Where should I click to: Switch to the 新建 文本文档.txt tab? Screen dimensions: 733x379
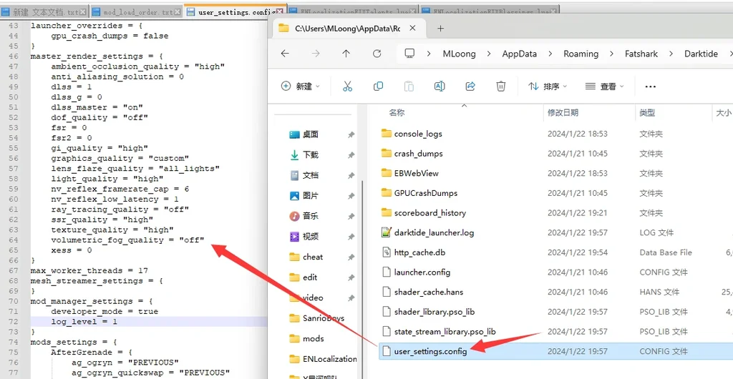(x=44, y=12)
